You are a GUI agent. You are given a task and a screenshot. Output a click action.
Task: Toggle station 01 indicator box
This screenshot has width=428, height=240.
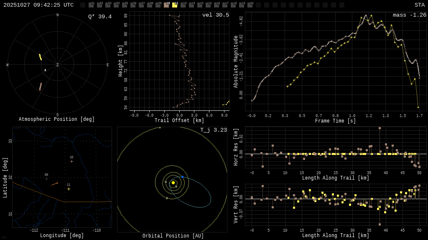[91, 5]
